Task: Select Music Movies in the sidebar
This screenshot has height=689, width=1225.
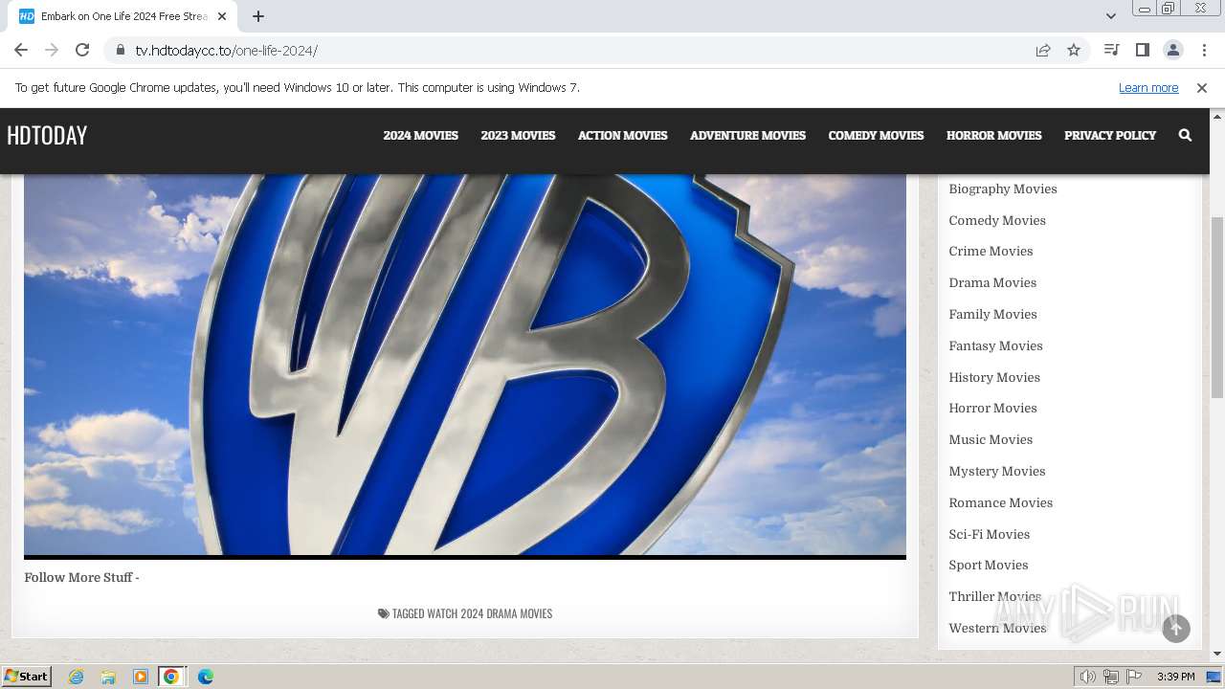Action: (x=991, y=439)
